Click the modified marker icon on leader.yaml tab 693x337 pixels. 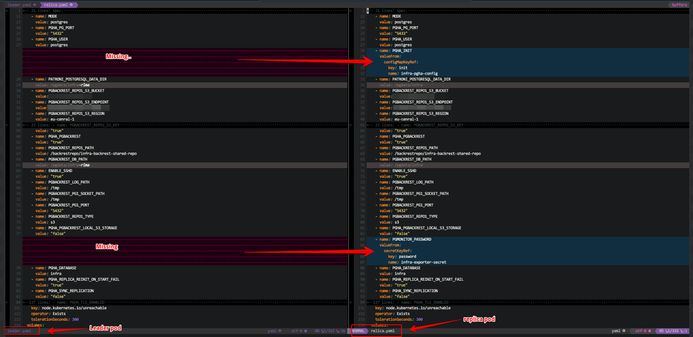click(x=35, y=5)
